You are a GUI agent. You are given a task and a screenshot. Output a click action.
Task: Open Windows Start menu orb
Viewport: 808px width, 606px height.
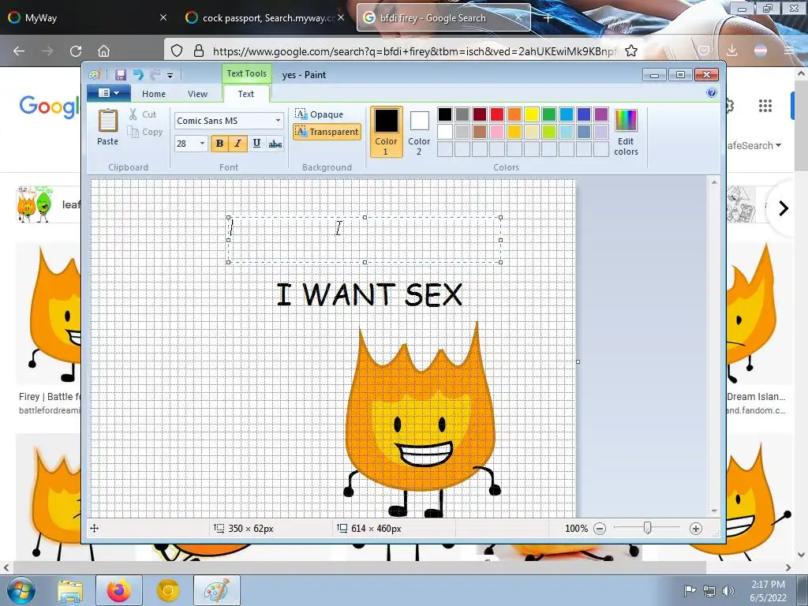click(x=21, y=591)
